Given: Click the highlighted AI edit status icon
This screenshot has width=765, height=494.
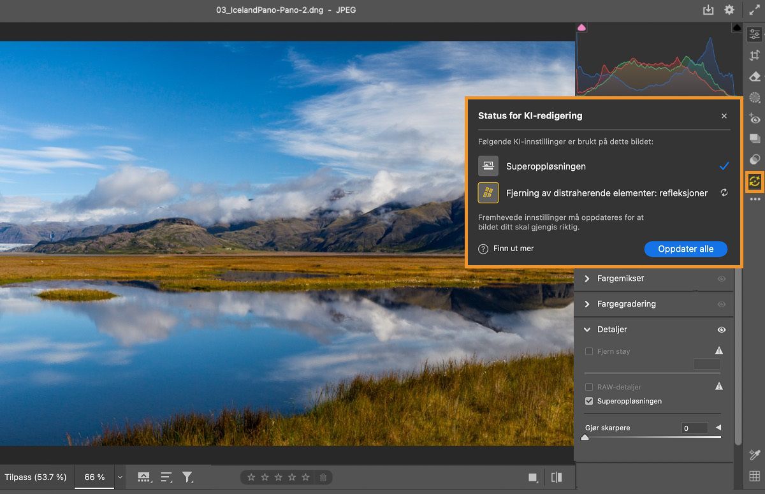Looking at the screenshot, I should (754, 181).
